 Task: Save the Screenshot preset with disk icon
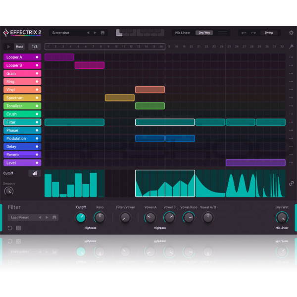click(102, 33)
